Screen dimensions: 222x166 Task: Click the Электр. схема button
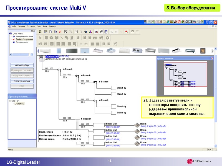22,81
